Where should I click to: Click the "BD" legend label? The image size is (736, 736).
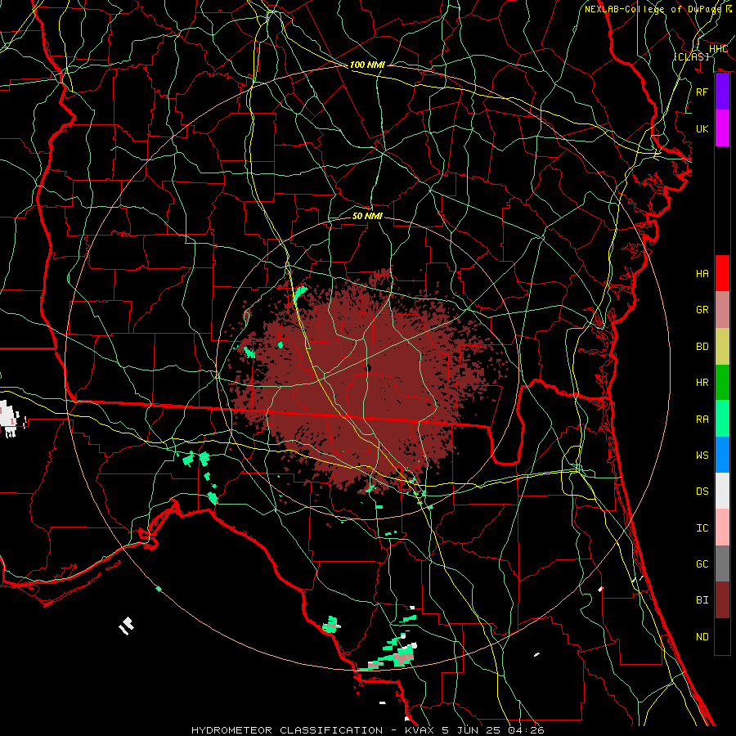(702, 347)
